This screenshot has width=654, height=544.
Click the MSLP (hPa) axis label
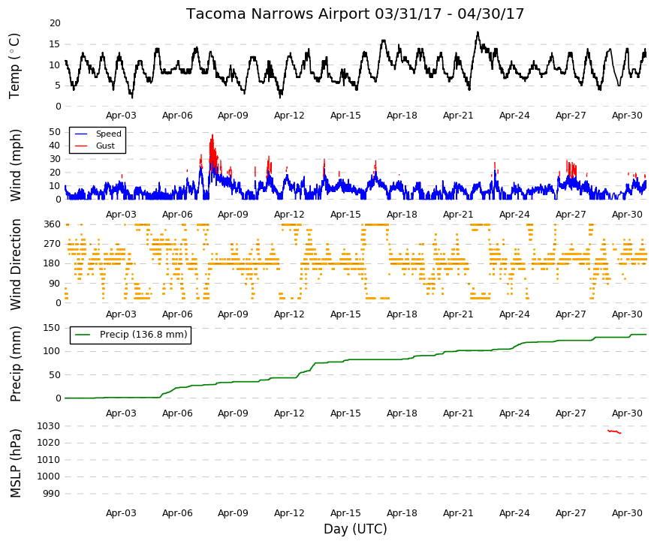pos(15,464)
